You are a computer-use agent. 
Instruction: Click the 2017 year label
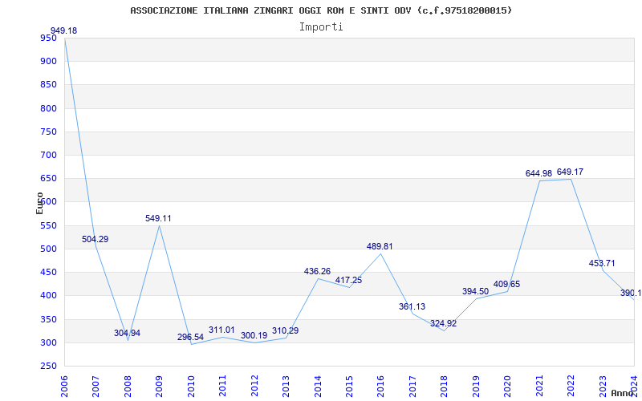coord(412,387)
